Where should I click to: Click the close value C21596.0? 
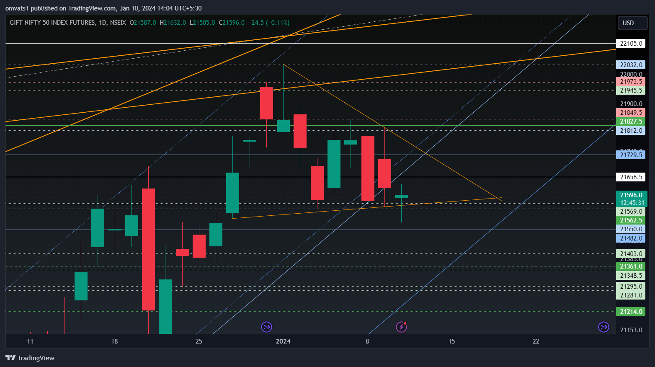click(x=232, y=23)
